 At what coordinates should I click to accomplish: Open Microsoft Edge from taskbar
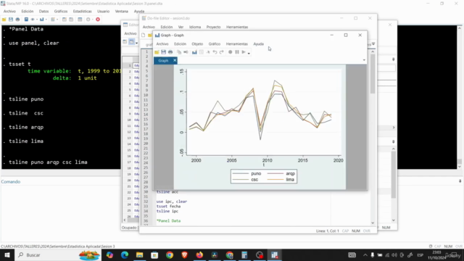(124, 254)
